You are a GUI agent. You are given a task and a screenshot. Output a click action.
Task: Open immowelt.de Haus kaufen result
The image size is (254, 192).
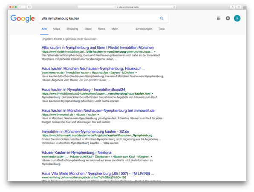pos(98,110)
